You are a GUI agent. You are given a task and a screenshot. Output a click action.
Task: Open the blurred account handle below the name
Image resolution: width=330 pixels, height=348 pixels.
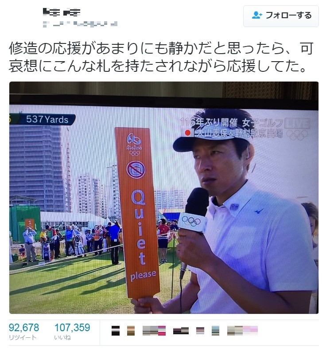[x=80, y=23]
